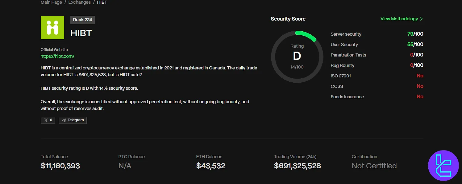
Task: Click the ISO 27001 label
Action: click(x=341, y=76)
